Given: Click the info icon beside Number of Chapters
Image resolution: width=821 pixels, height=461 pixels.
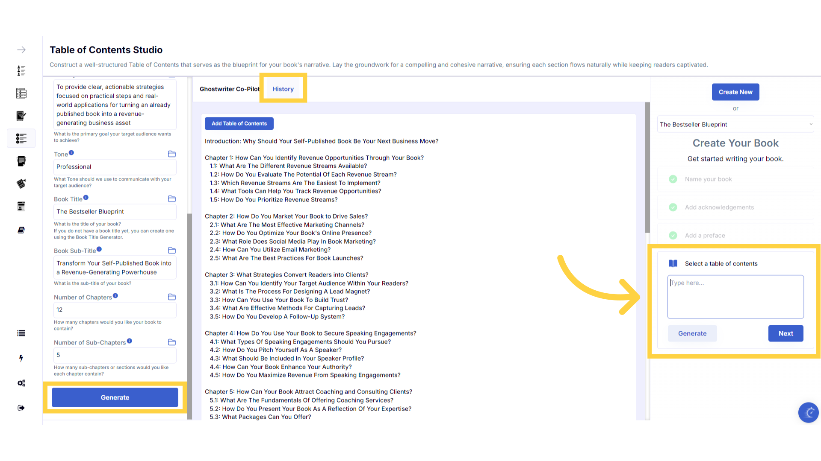Looking at the screenshot, I should (x=115, y=296).
